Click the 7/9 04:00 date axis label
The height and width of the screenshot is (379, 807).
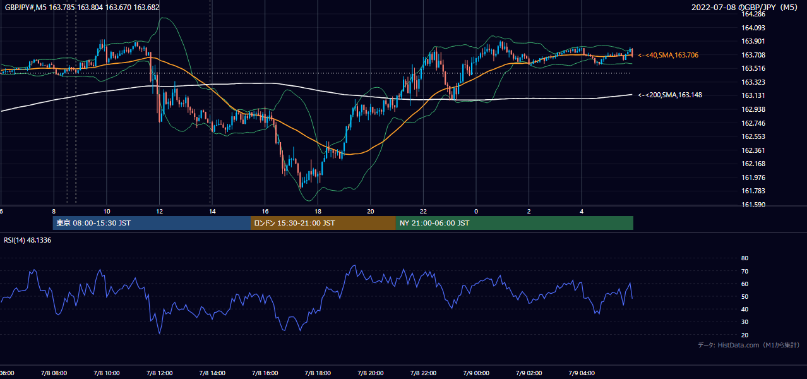pos(582,373)
